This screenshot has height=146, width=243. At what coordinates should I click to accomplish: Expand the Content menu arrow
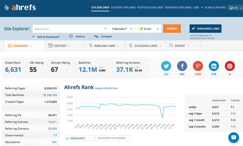click(x=69, y=46)
